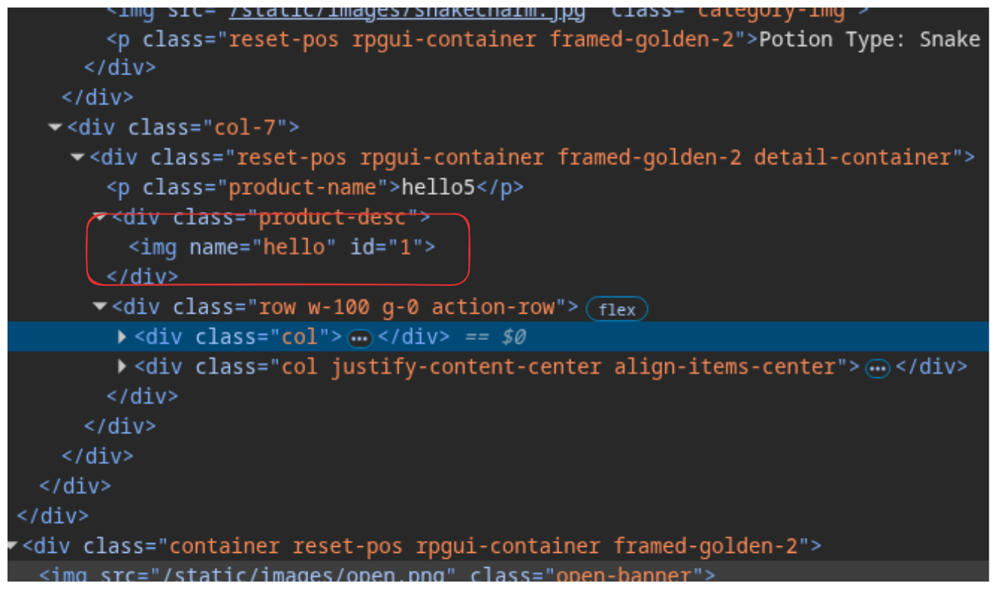Collapse the product-desc div arrow
Screen dimensions: 996x589
coord(99,217)
